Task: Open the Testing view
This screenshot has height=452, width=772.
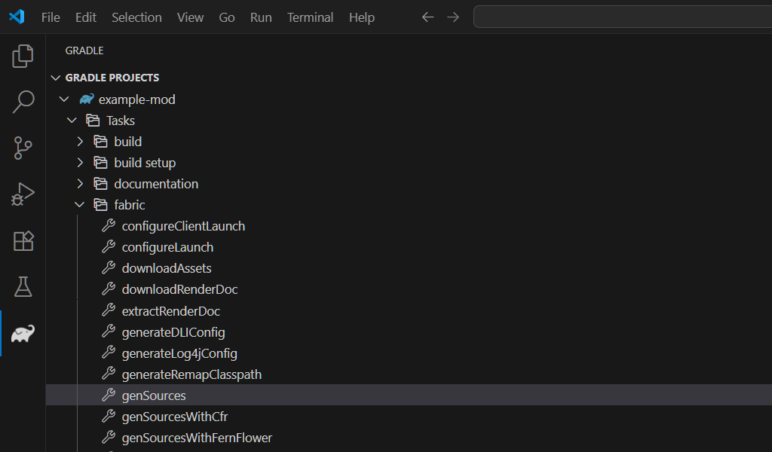Action: pyautogui.click(x=23, y=286)
